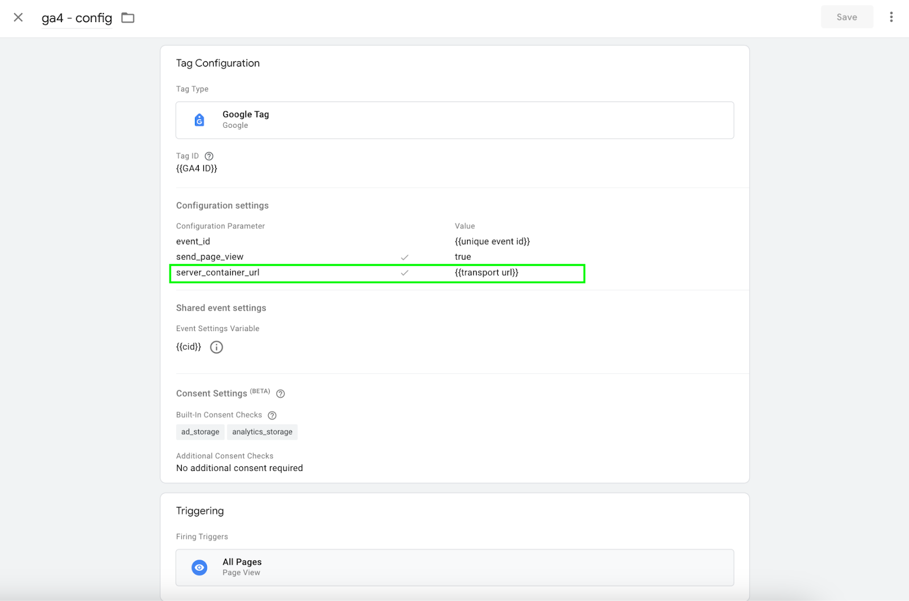Image resolution: width=909 pixels, height=601 pixels.
Task: Click the {{transport url}} value
Action: click(x=486, y=273)
